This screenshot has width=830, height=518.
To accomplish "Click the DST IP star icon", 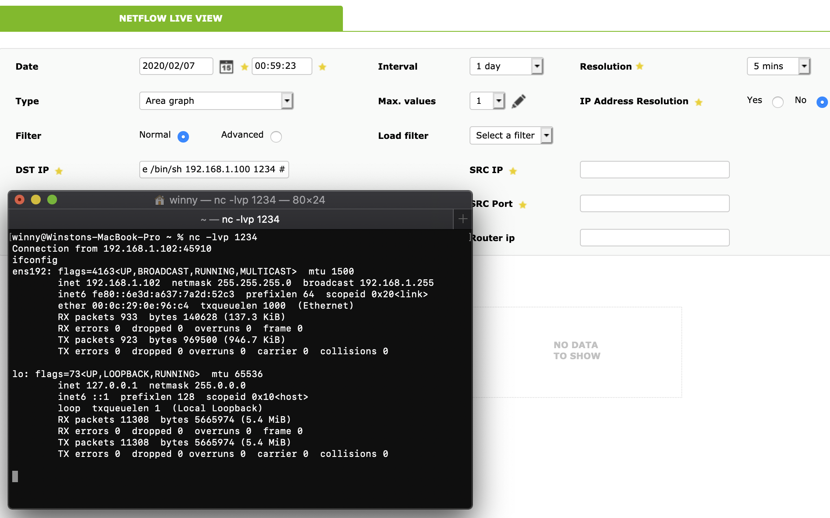I will click(x=59, y=171).
